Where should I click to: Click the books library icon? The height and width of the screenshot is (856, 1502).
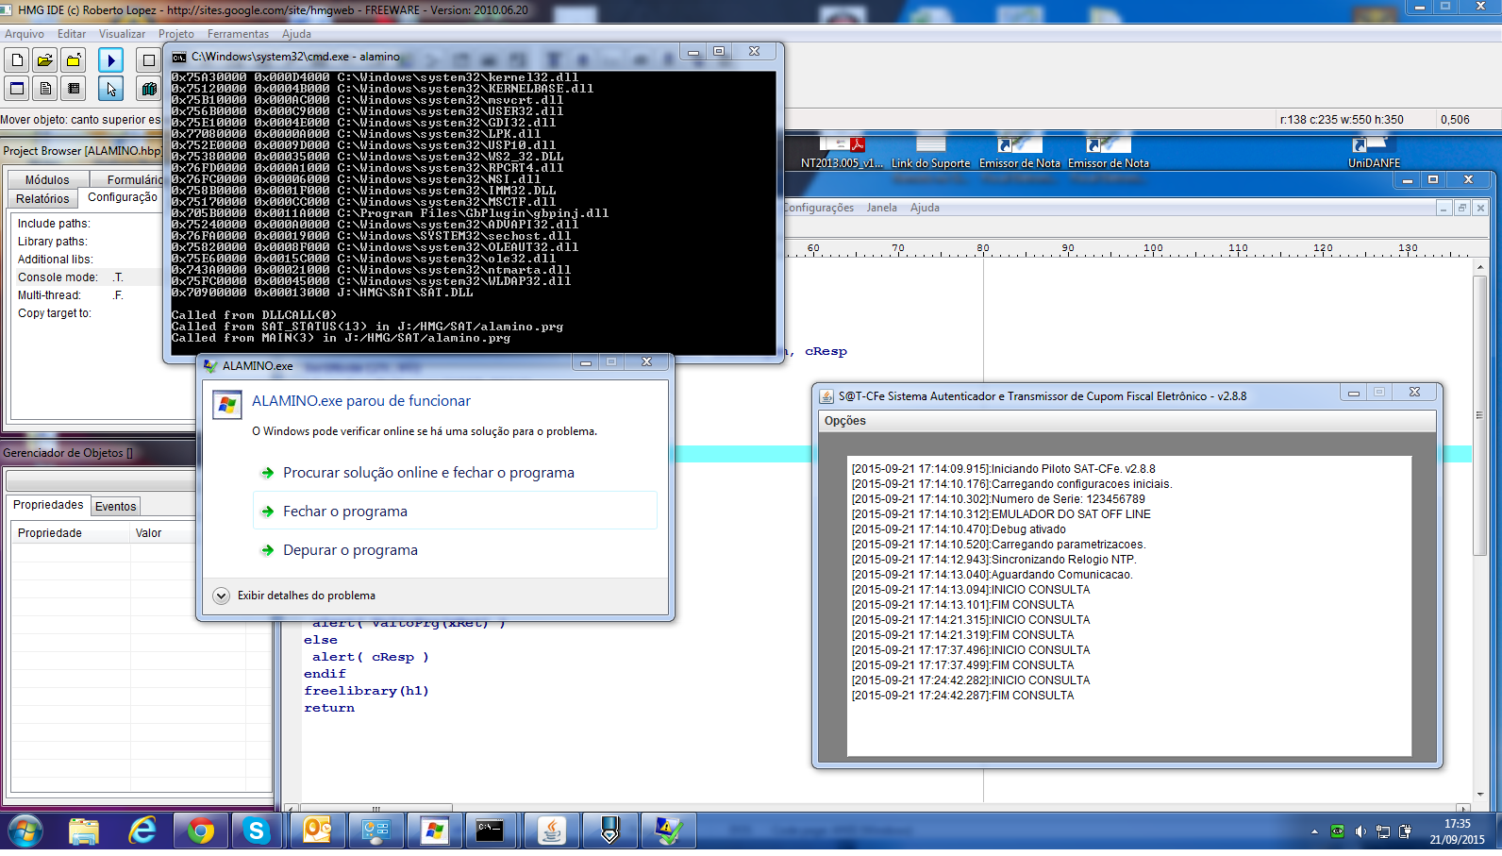coord(148,89)
